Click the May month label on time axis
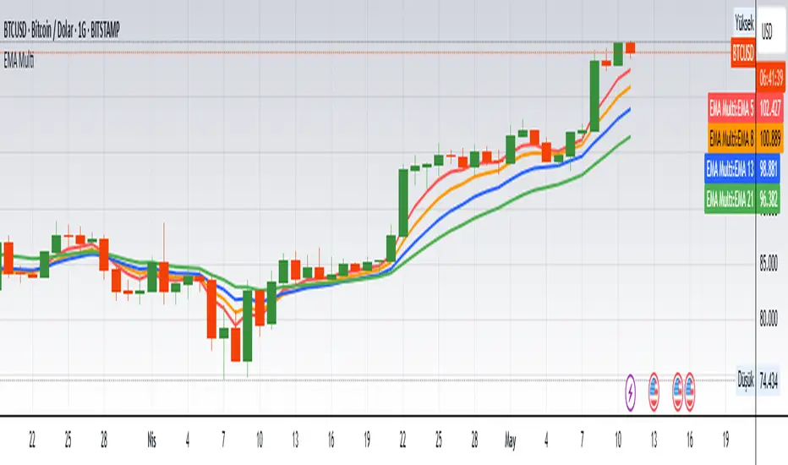 (510, 440)
